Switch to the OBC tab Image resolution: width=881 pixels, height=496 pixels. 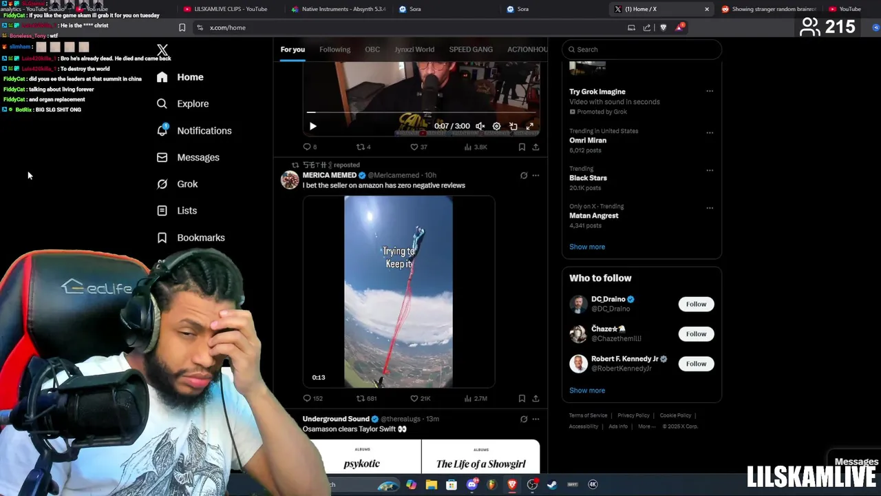[x=372, y=50]
